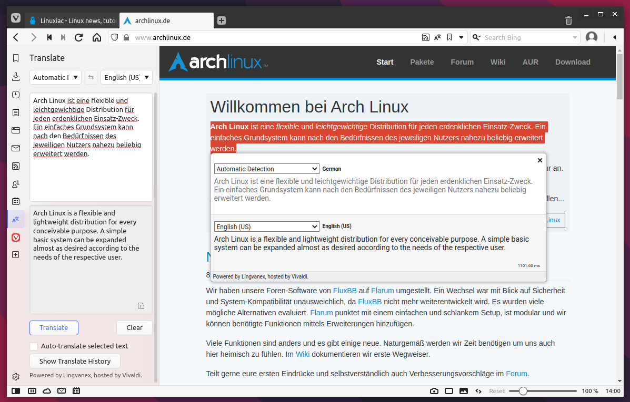The image size is (630, 402).
Task: Close the translation popup
Action: (x=540, y=160)
